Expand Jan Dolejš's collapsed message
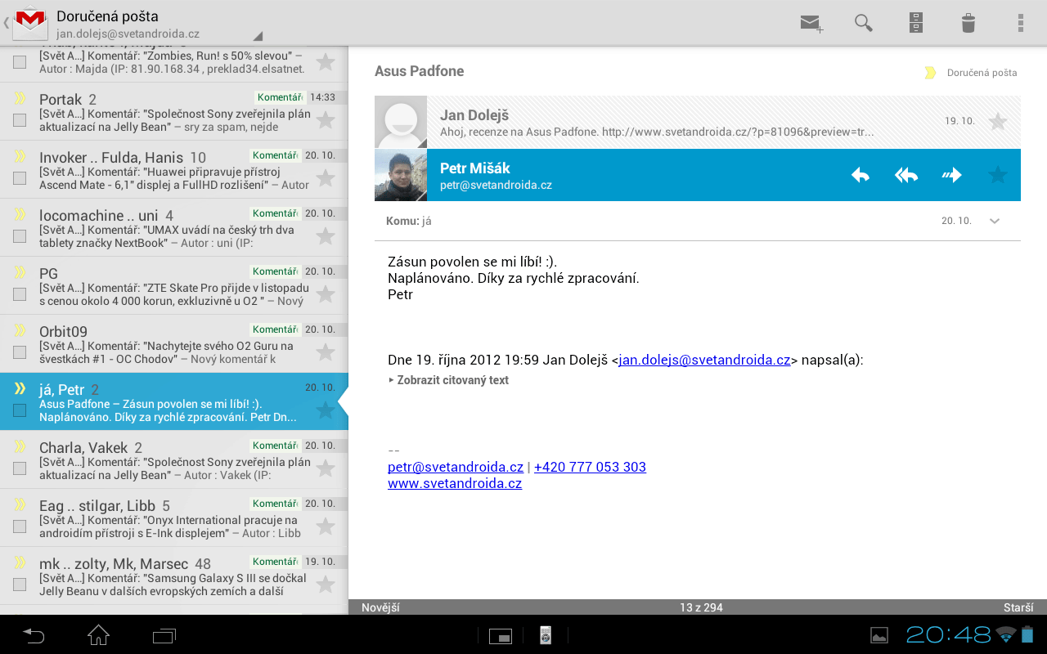This screenshot has height=654, width=1047. [x=698, y=122]
